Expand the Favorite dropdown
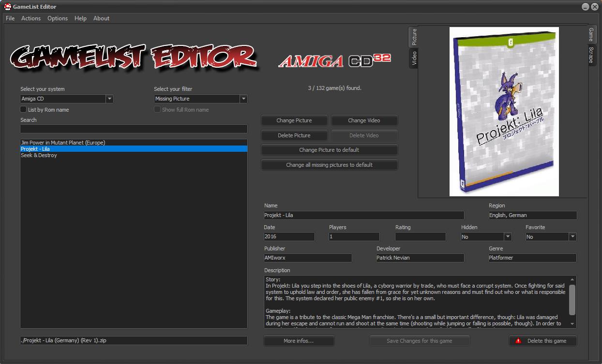This screenshot has height=364, width=602. 572,237
